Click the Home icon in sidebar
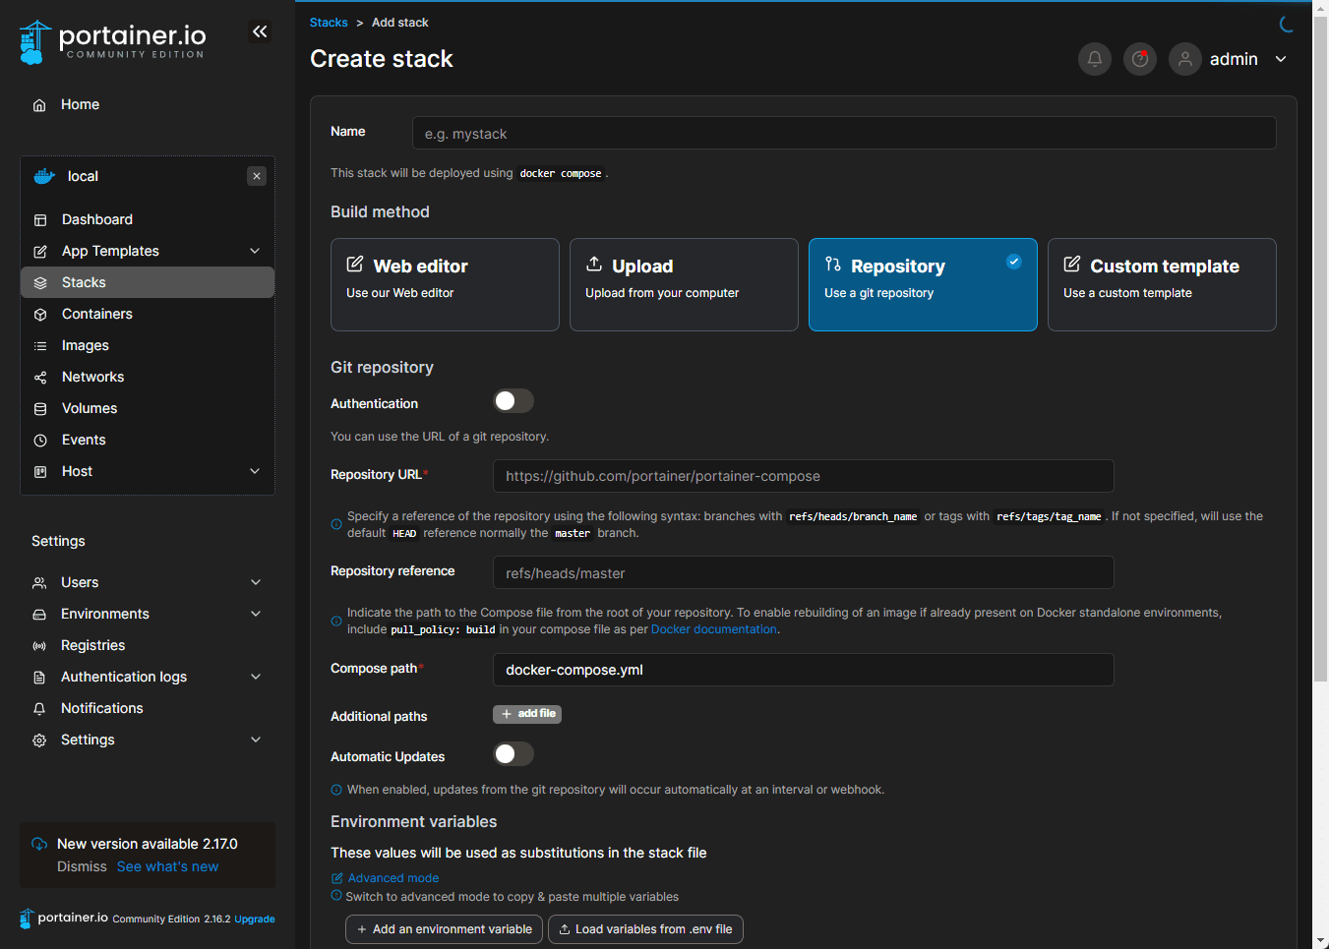 39,105
